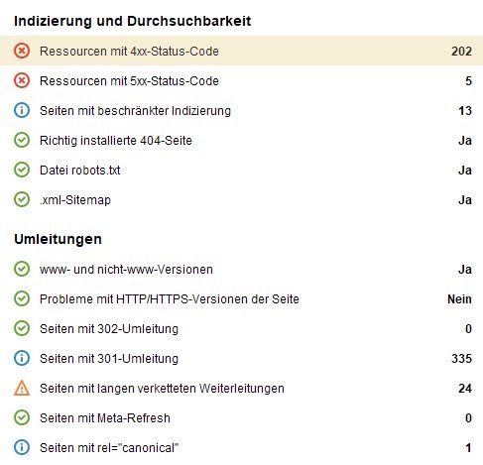Click green check icon beside Meta-Refresh
Viewport: 483px width, 465px height.
pos(22,417)
